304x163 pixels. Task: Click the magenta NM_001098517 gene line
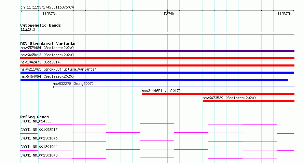coord(157,133)
